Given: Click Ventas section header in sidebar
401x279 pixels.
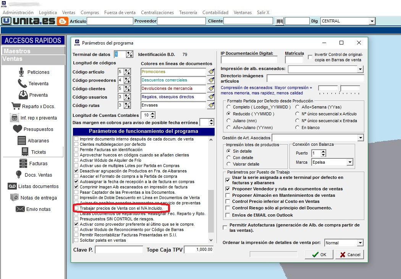Looking at the screenshot, I should click(x=33, y=59).
